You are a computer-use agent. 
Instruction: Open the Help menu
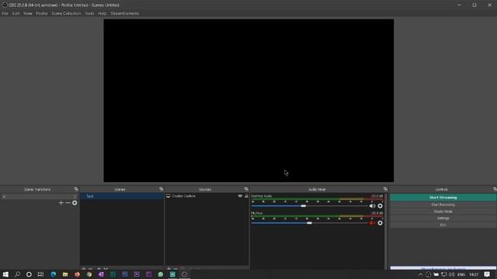(102, 13)
